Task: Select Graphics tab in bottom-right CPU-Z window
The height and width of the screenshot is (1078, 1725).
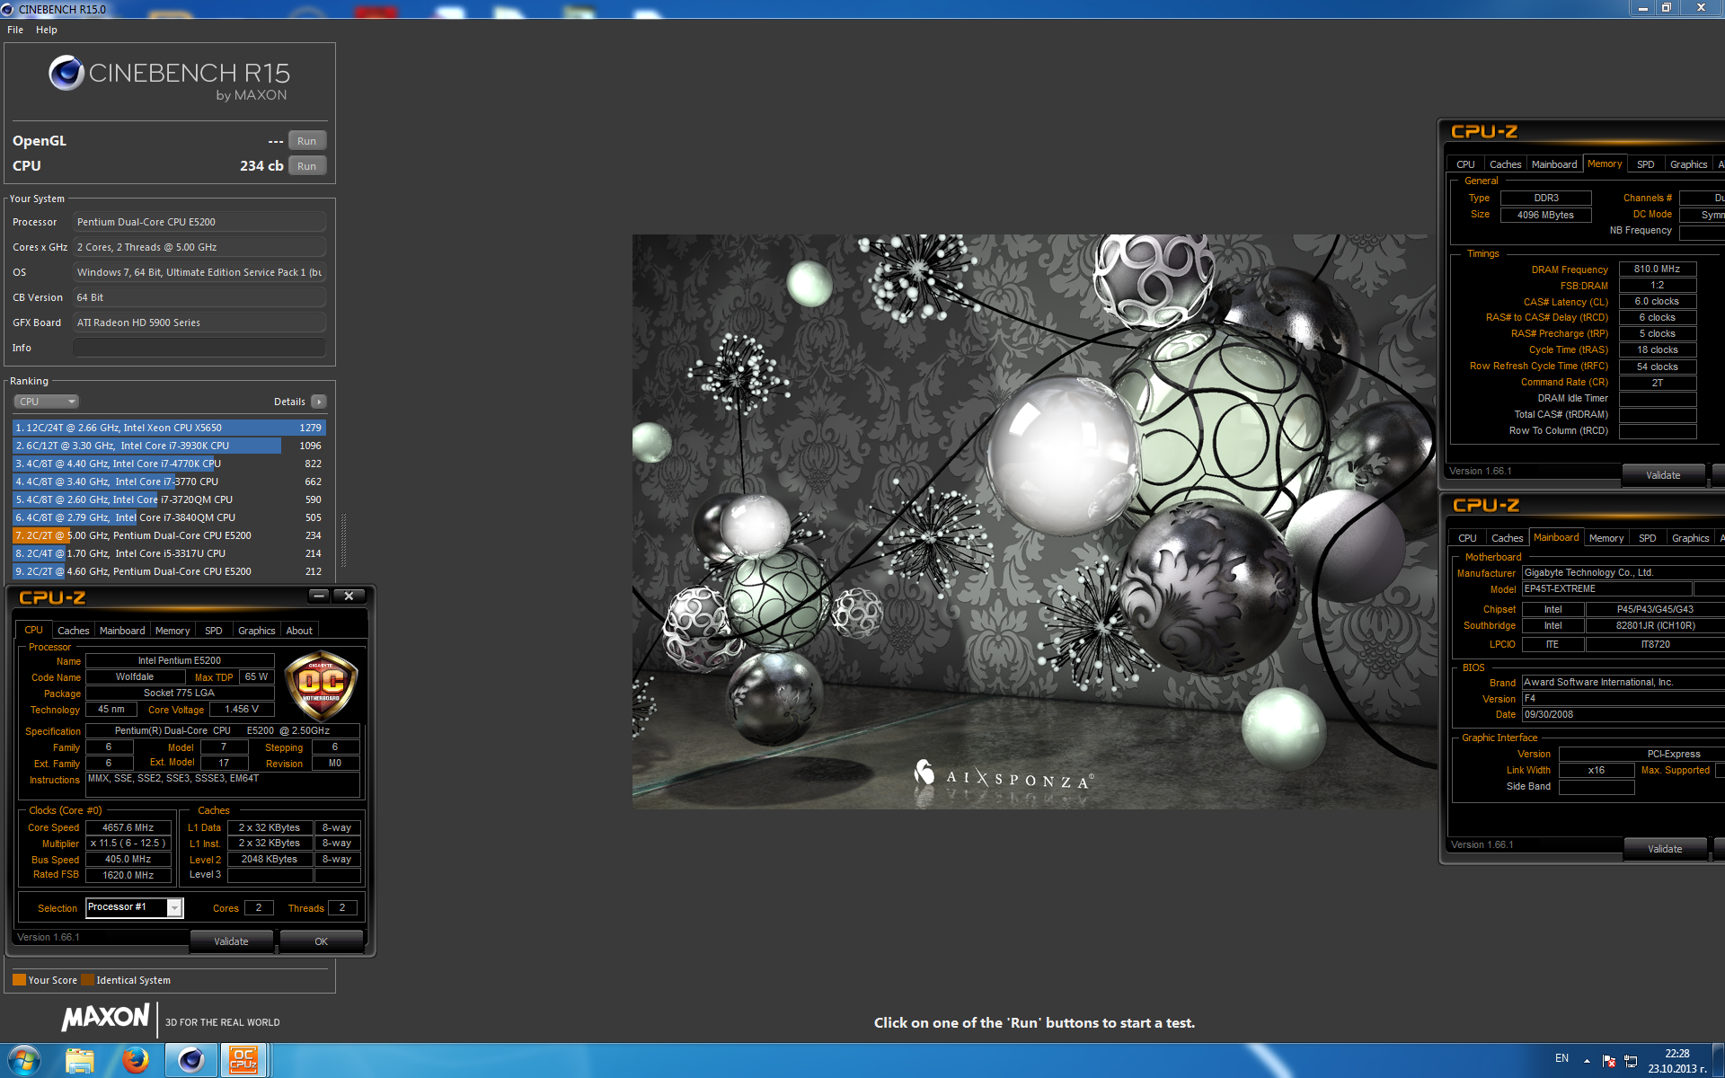Action: tap(1691, 538)
